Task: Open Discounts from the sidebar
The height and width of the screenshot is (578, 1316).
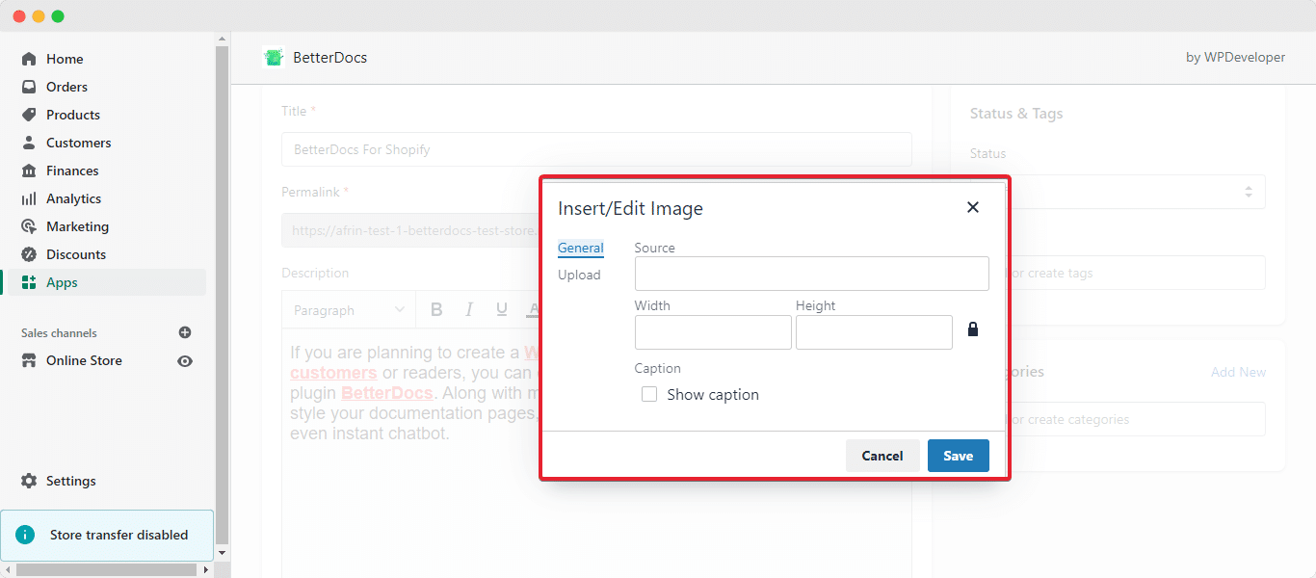Action: pyautogui.click(x=30, y=254)
